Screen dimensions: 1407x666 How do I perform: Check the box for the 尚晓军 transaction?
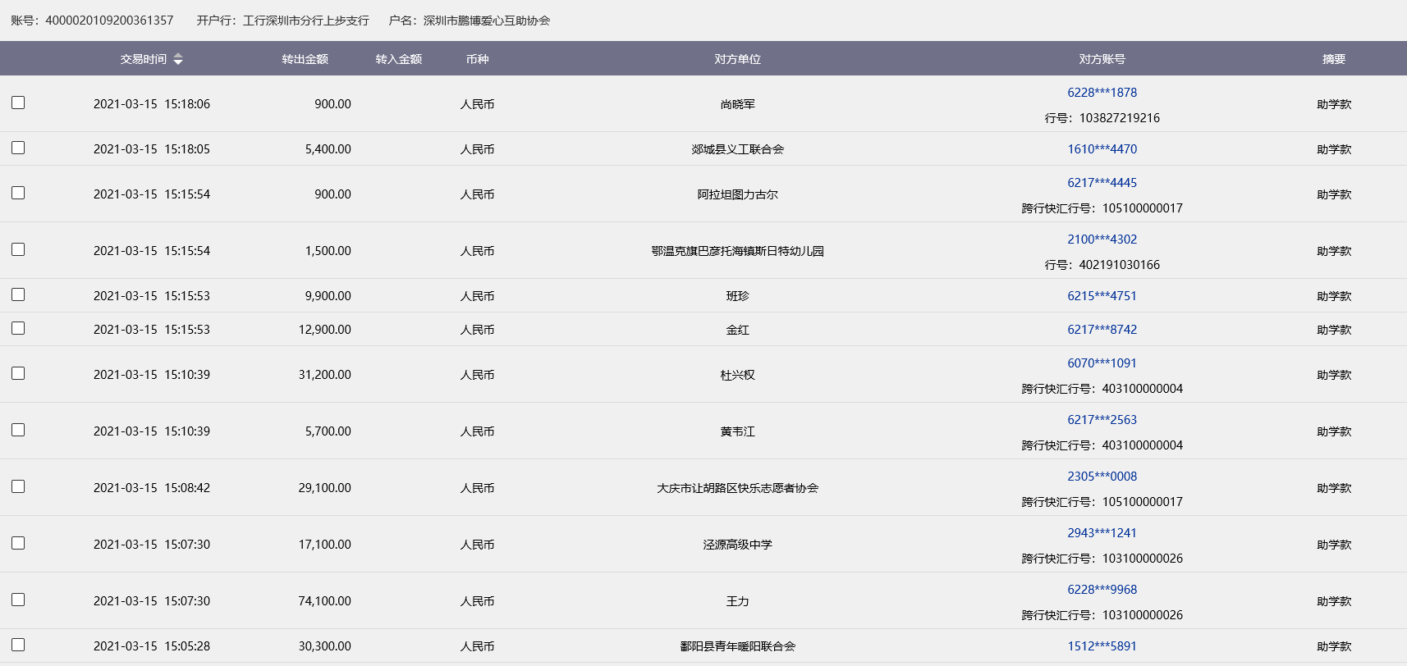click(x=18, y=103)
